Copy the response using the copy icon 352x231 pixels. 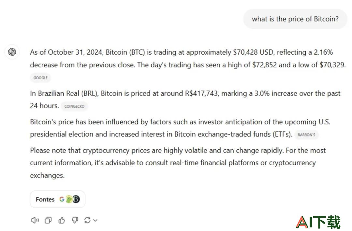pos(48,220)
